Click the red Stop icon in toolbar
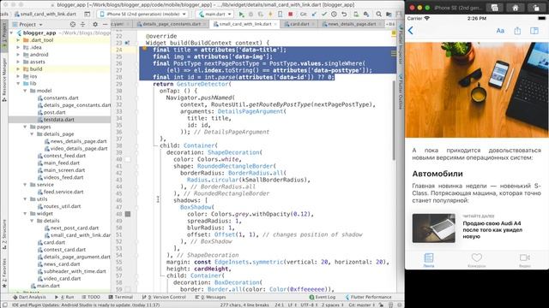Viewport: 549px width, 308px height. (290, 14)
